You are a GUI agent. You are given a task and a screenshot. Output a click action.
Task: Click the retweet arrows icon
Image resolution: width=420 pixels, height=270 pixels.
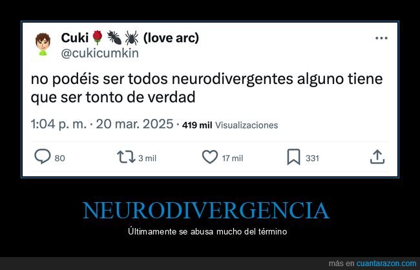(x=126, y=157)
